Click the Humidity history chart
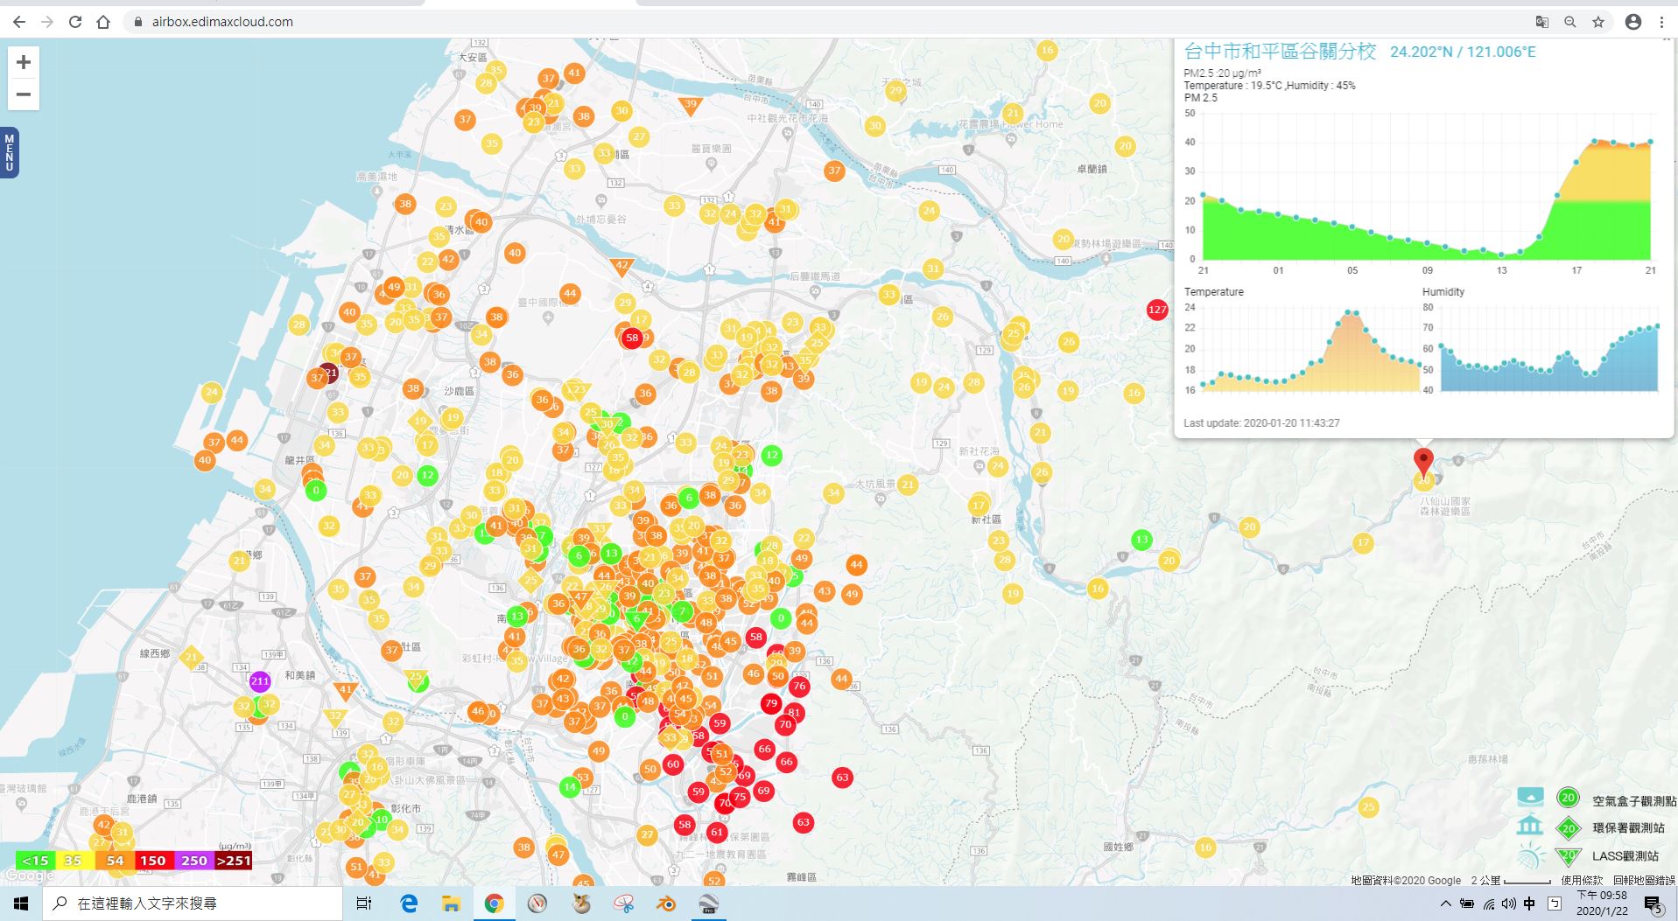This screenshot has width=1678, height=921. 1549,349
